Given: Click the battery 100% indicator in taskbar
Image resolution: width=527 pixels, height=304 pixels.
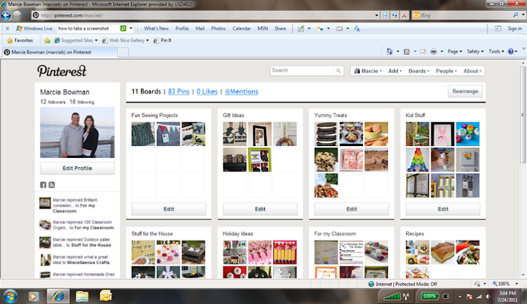Looking at the screenshot, I should pos(430,296).
